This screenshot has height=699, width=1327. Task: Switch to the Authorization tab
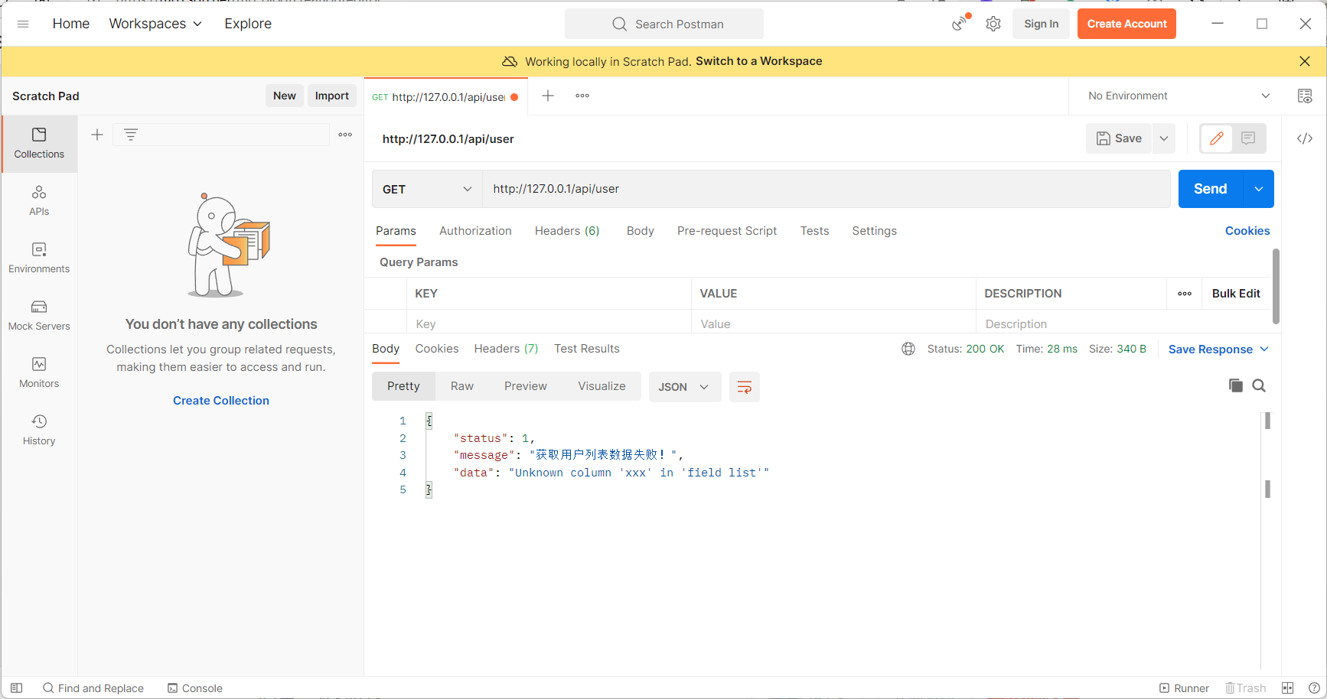click(x=475, y=231)
